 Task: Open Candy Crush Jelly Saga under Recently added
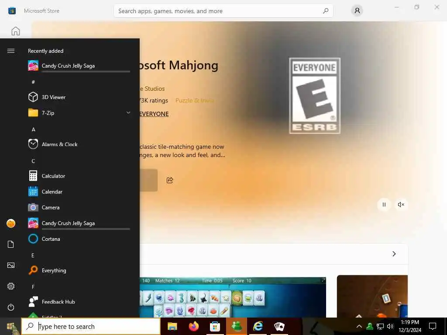pos(79,66)
